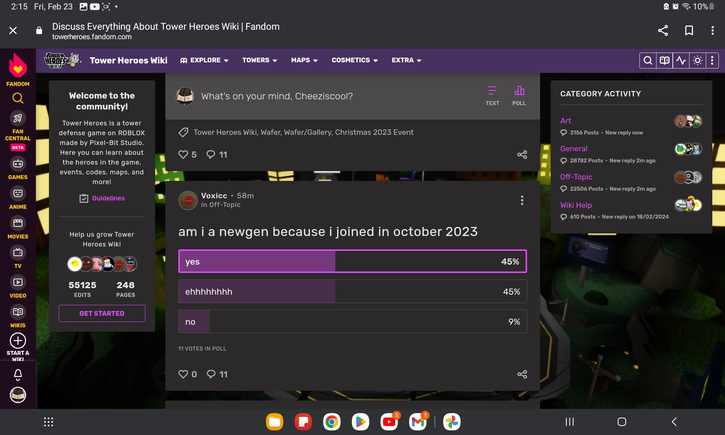Viewport: 725px width, 435px height.
Task: Open the Guidelines link
Action: [108, 198]
